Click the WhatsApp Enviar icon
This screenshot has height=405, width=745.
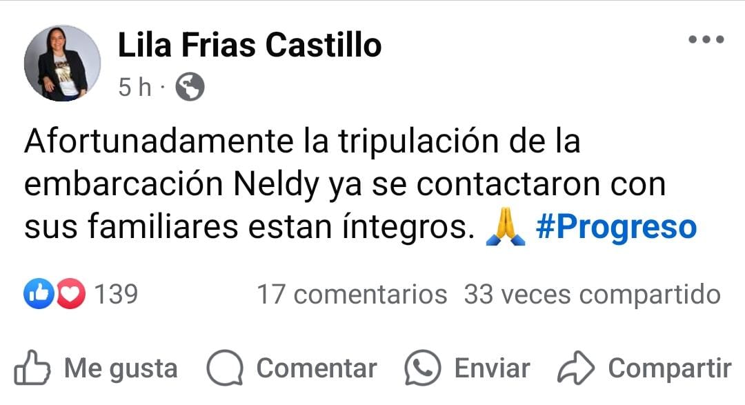tap(422, 368)
